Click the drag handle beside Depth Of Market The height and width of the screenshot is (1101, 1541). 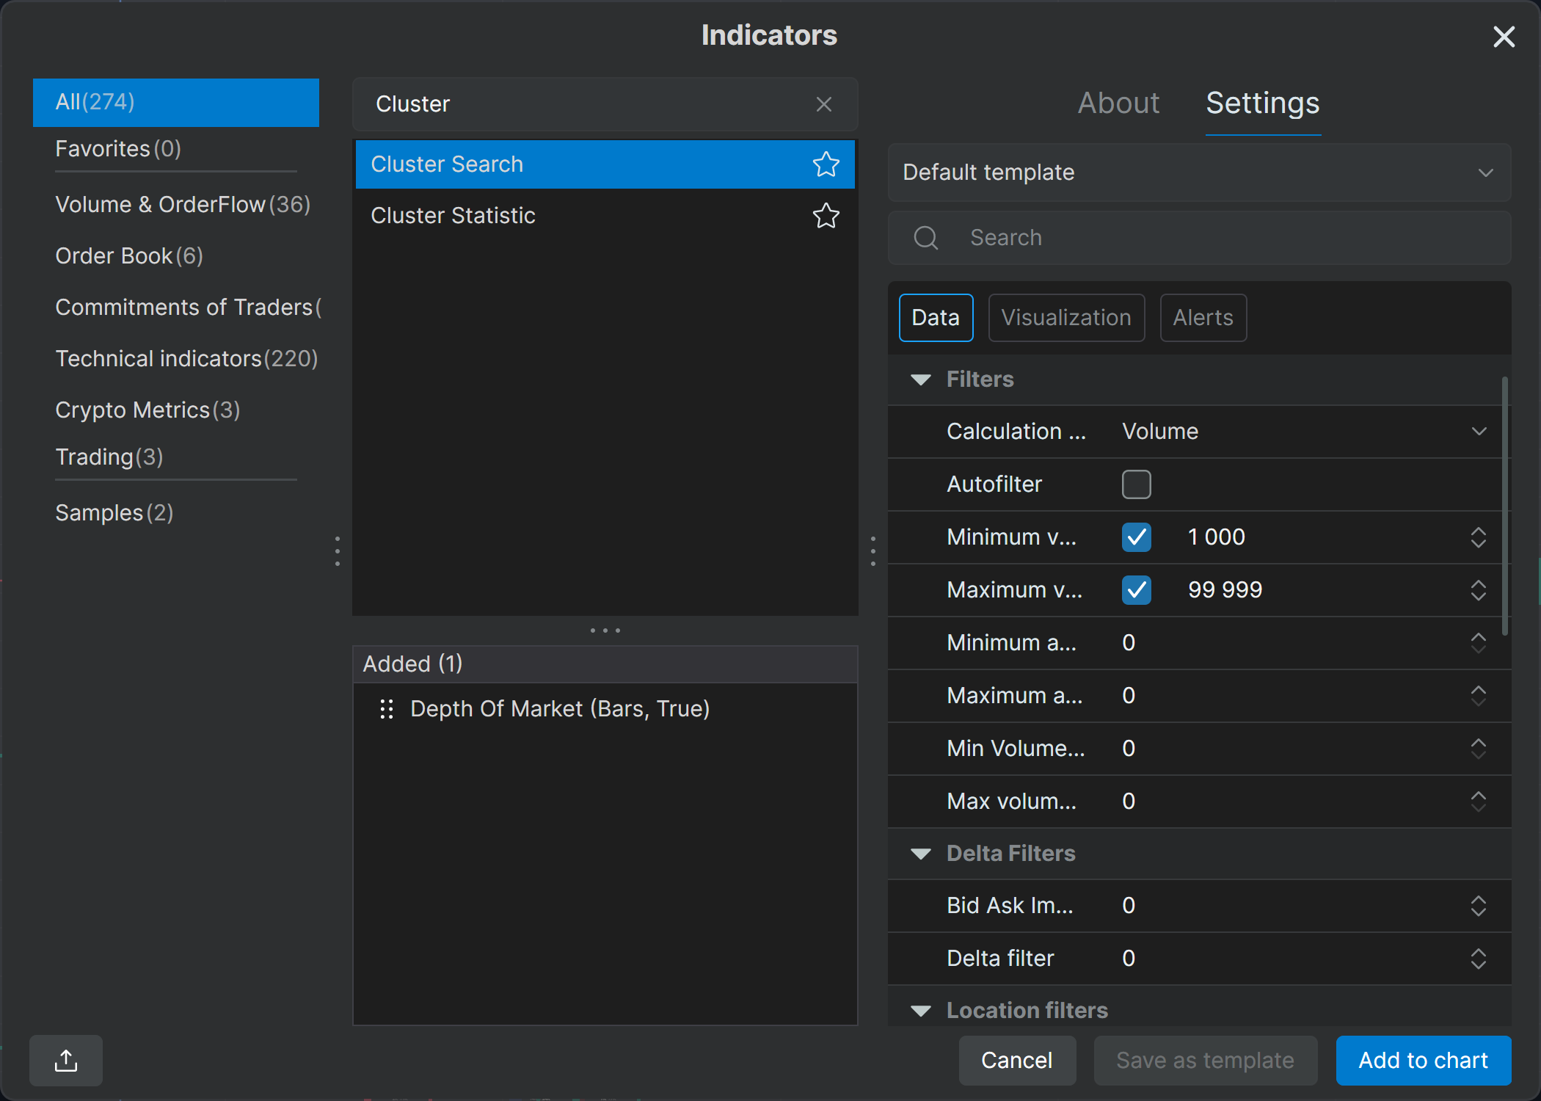point(387,709)
